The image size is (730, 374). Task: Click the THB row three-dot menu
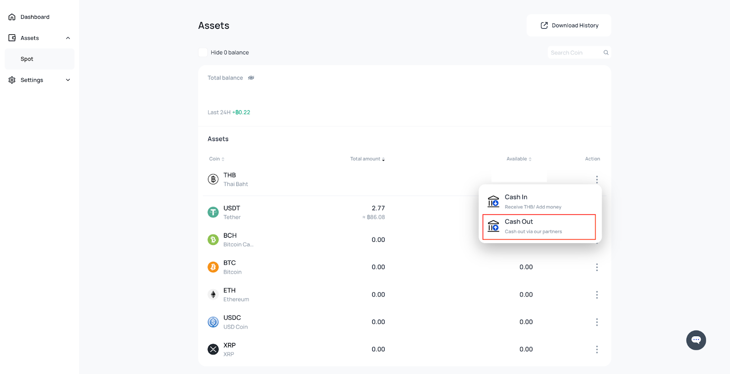point(596,179)
